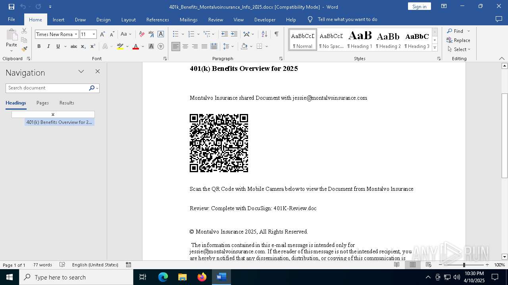Click Tell me what you want to do
508x285 pixels.
[347, 19]
